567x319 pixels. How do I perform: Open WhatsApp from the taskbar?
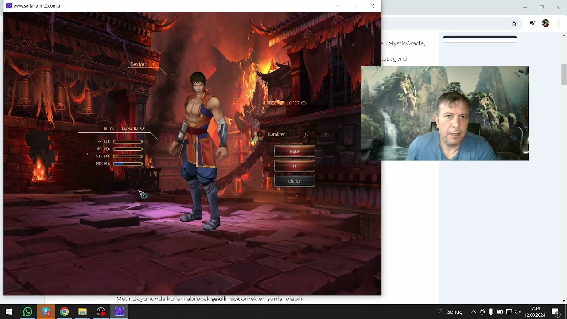[x=27, y=311]
